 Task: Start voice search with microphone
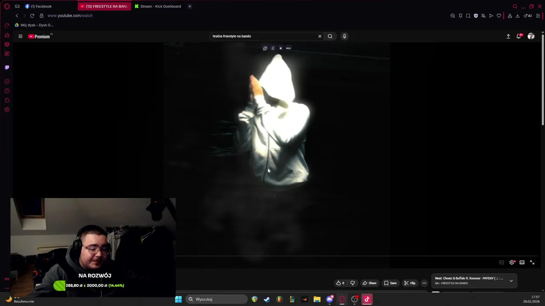point(344,36)
